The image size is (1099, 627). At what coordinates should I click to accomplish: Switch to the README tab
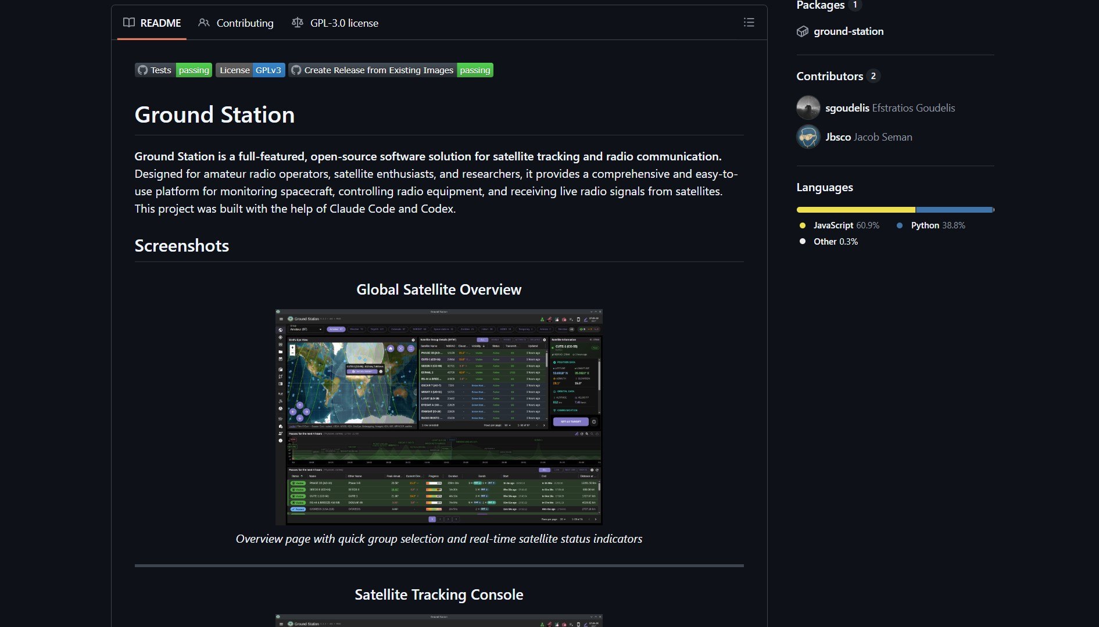click(x=160, y=23)
